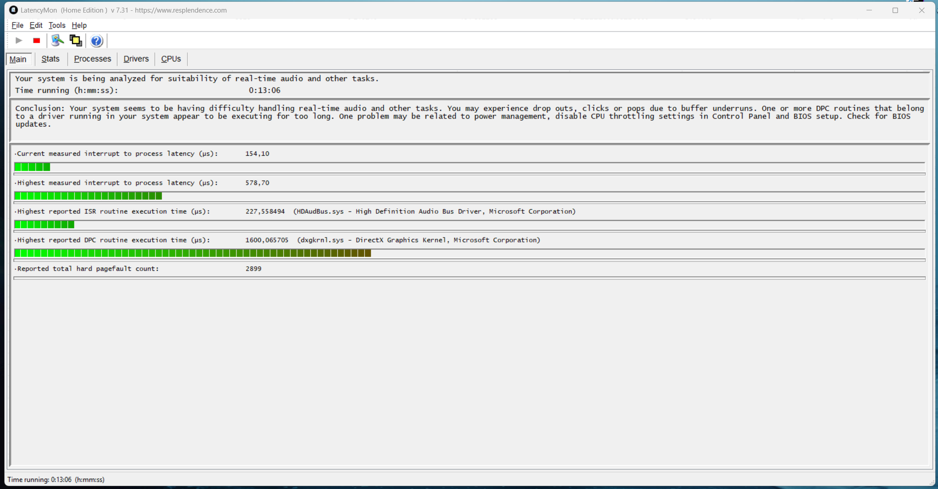938x489 pixels.
Task: Select the current latency value 154,10
Action: tap(257, 154)
